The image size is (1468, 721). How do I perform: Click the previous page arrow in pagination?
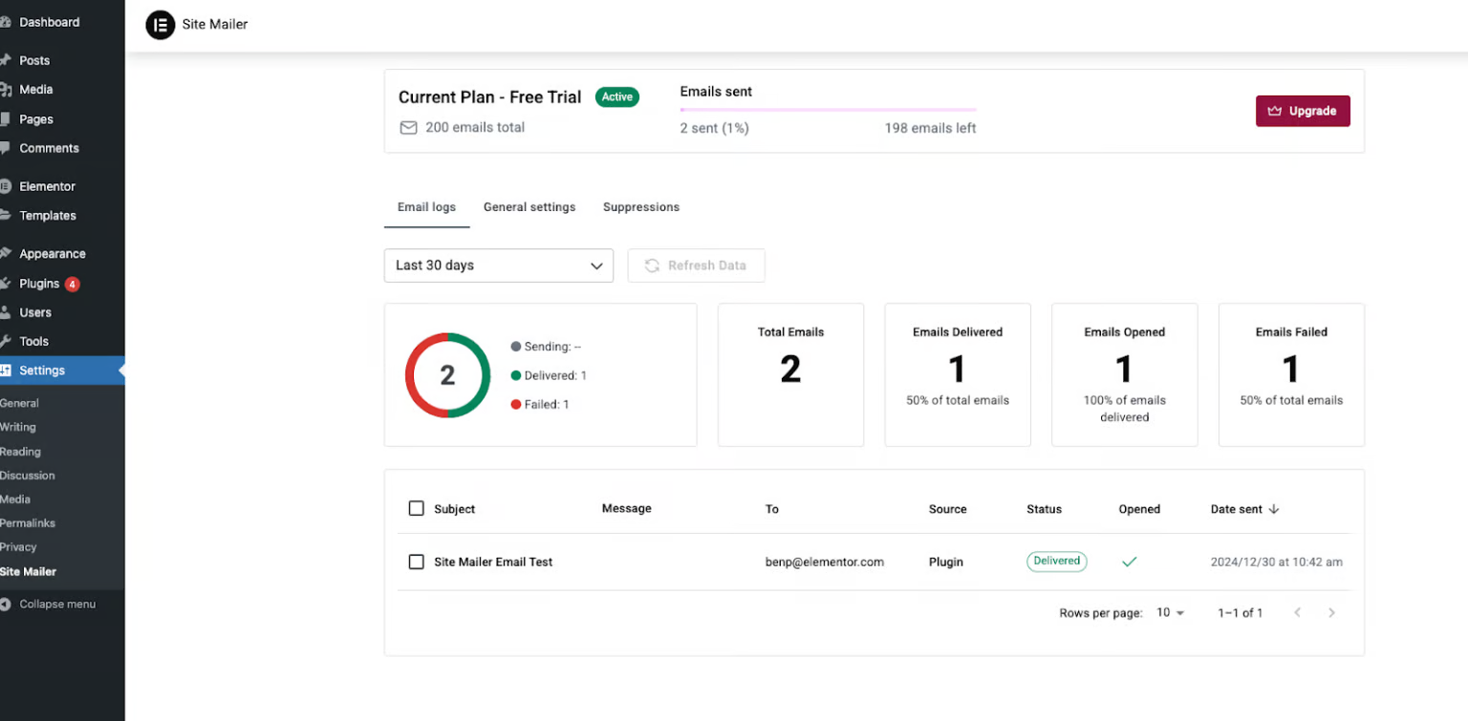[x=1297, y=613]
